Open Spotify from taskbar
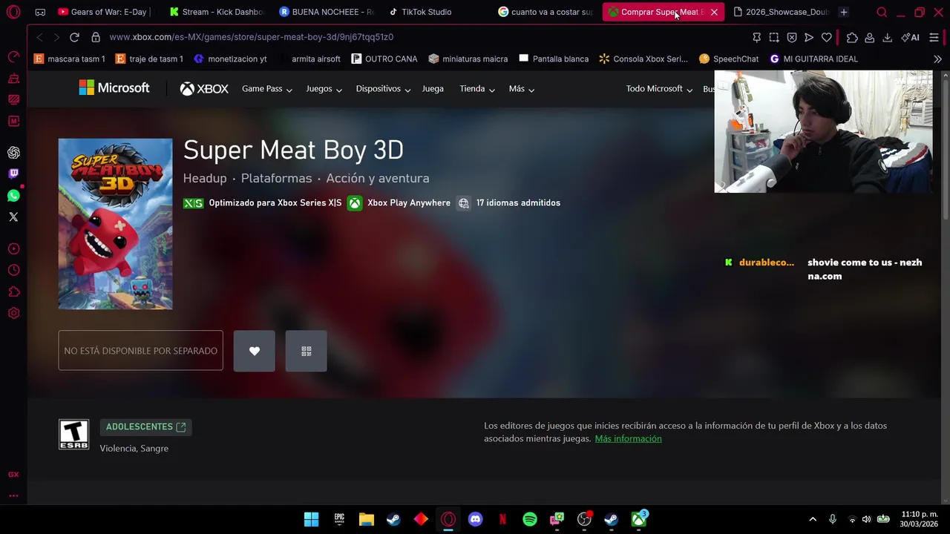The image size is (950, 534). point(530,519)
